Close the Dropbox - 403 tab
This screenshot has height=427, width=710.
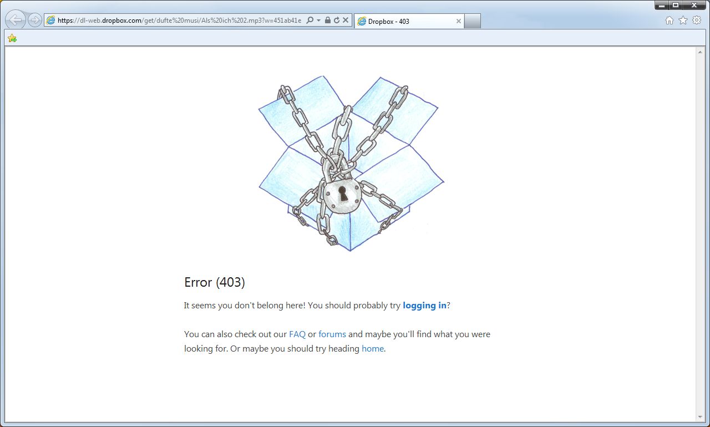(459, 21)
